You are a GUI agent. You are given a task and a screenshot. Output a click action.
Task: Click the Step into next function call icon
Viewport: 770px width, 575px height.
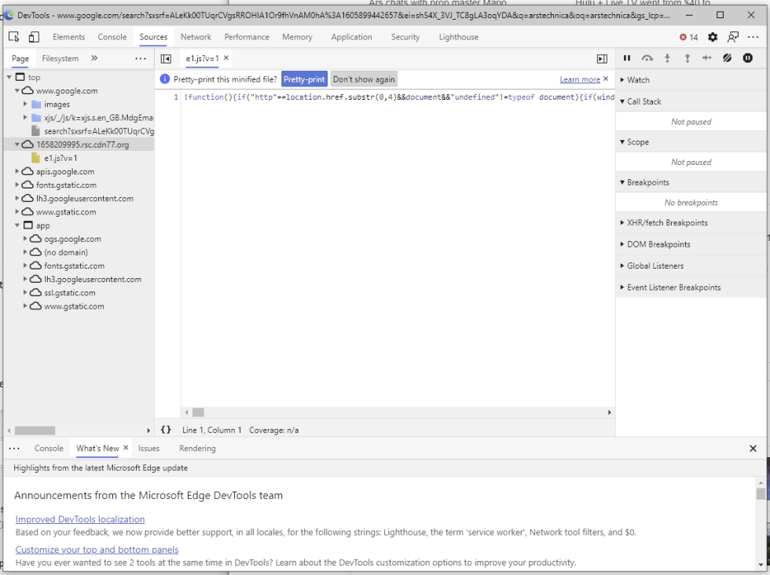click(x=667, y=57)
